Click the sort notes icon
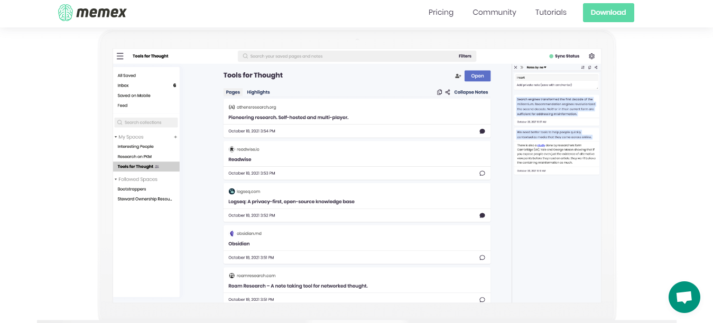This screenshot has width=713, height=323. [x=583, y=68]
